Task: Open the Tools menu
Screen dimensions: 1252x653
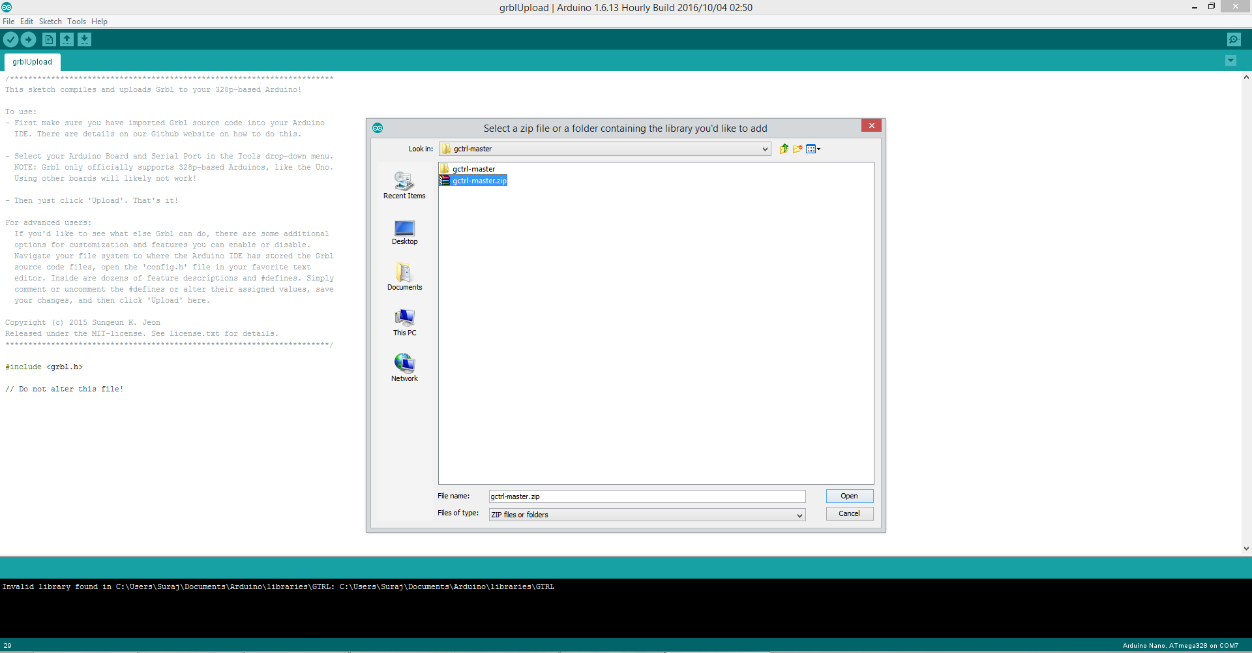Action: point(76,22)
